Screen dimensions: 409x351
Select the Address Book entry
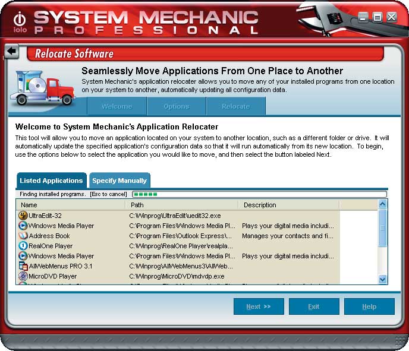(49, 236)
